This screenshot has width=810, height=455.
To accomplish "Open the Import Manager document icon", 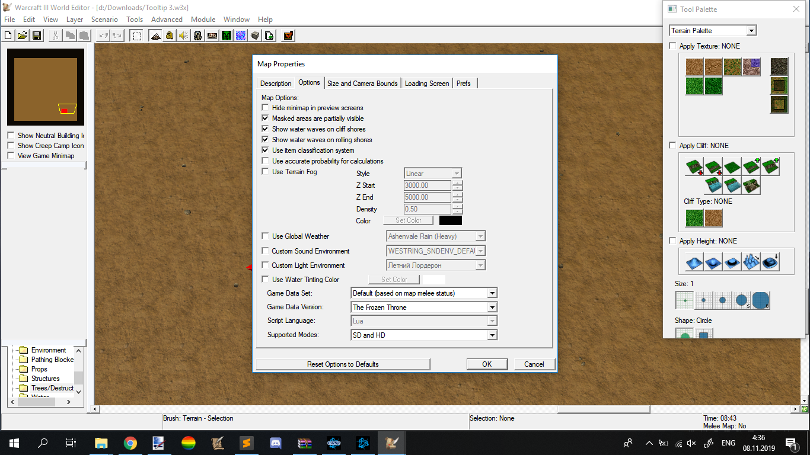I will (269, 36).
